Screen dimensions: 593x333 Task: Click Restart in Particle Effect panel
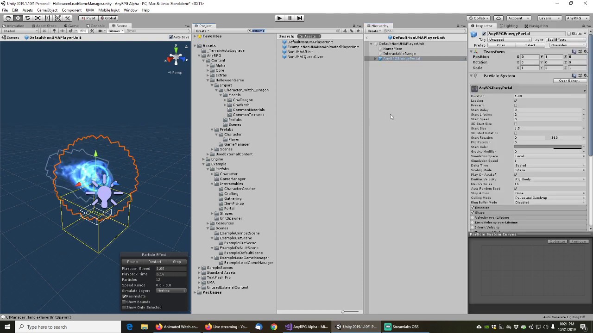pyautogui.click(x=155, y=262)
